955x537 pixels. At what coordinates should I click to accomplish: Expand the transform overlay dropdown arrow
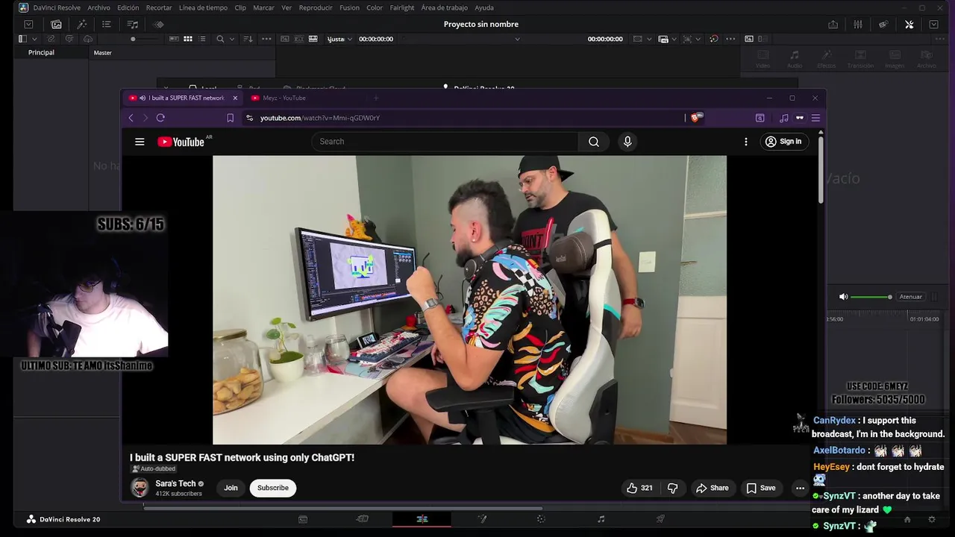tap(697, 39)
